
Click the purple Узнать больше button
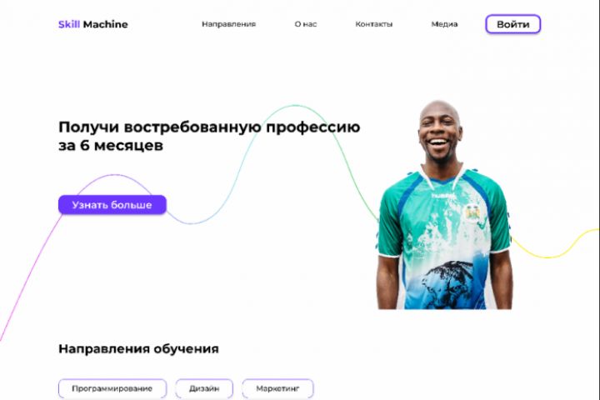(x=112, y=205)
